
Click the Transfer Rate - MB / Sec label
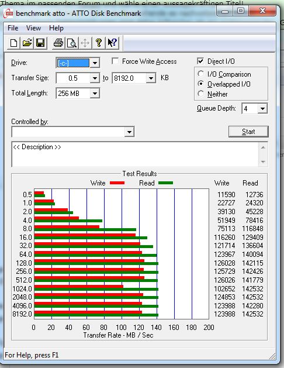[x=118, y=335]
